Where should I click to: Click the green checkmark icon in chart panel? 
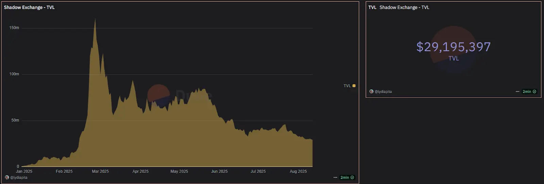(352, 178)
